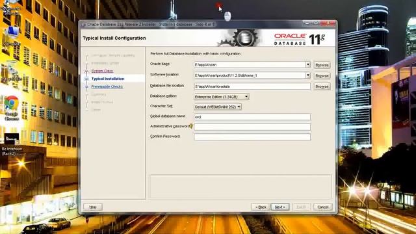This screenshot has height=234, width=416.
Task: Click the password hint bulb icon
Action: point(191,126)
